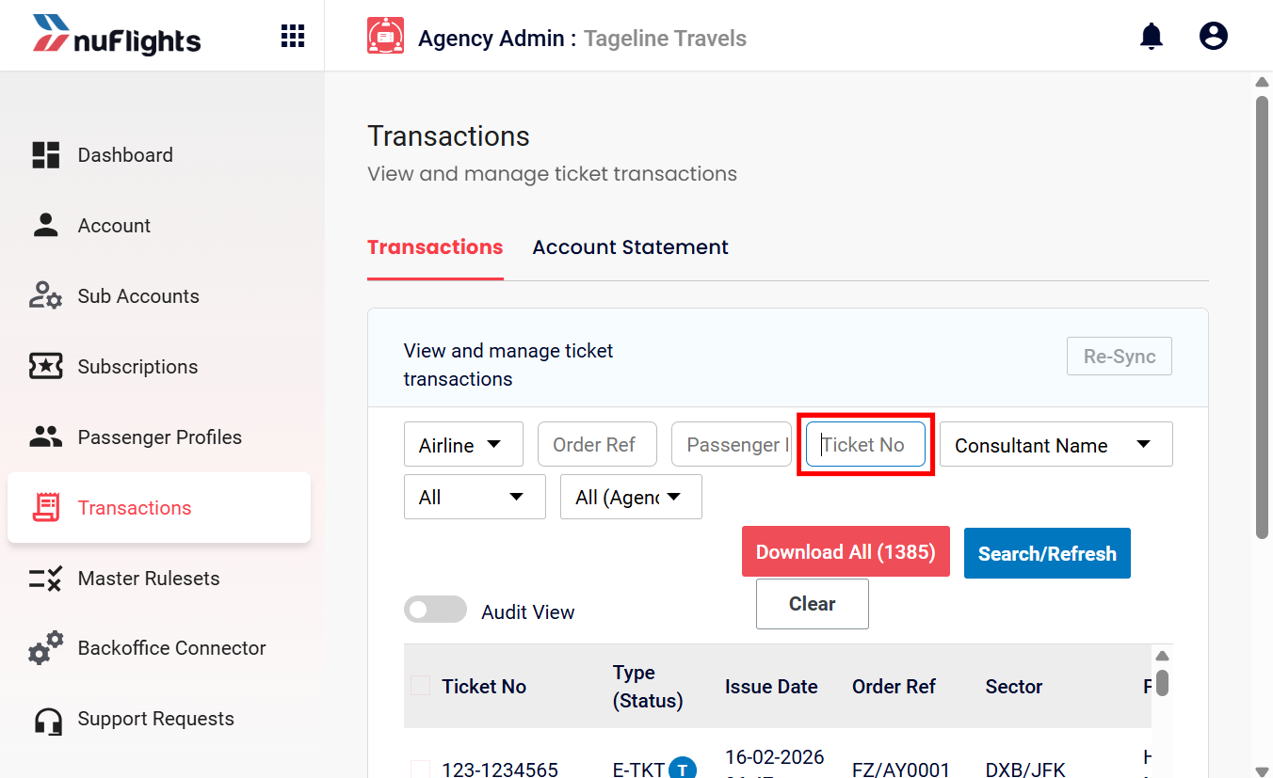Switch to the Account Statement tab

[x=630, y=247]
